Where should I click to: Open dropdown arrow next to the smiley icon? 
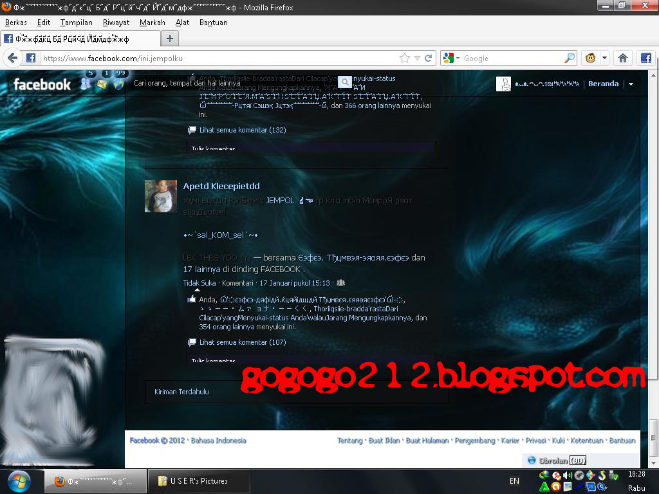pyautogui.click(x=604, y=58)
